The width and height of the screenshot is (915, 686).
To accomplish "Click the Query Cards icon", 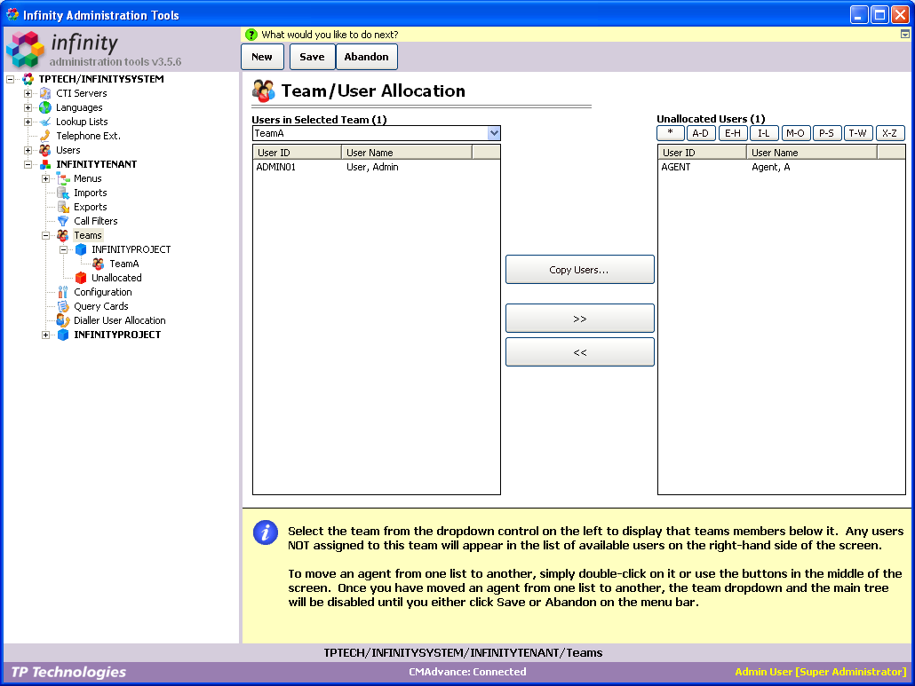I will [x=63, y=306].
